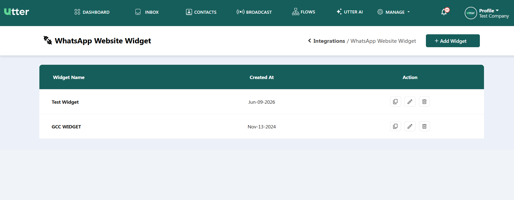
Task: Delete the GCC WIDGET entry
Action: pyautogui.click(x=424, y=126)
